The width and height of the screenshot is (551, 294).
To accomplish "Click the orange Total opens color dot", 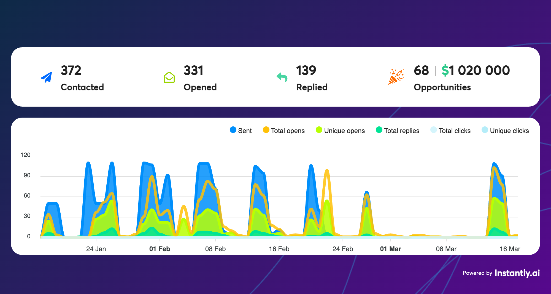I will (266, 130).
